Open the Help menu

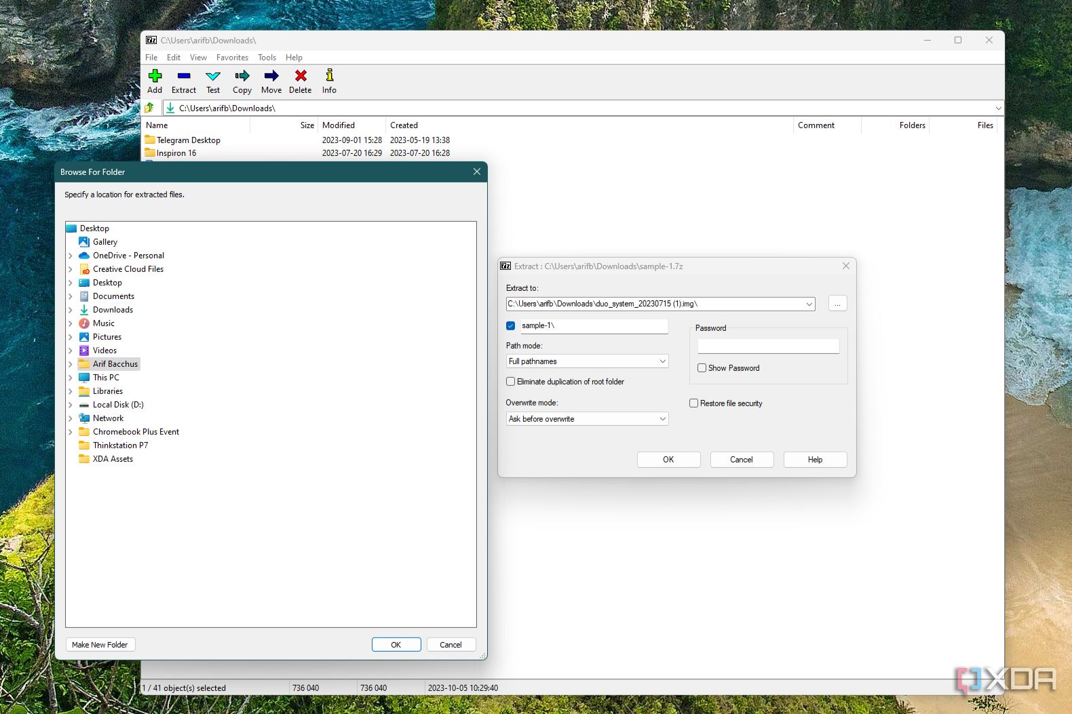point(294,58)
